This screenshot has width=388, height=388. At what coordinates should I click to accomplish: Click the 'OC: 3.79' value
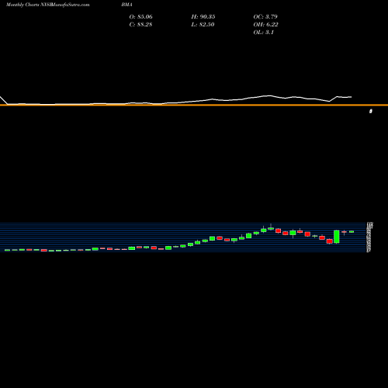pyautogui.click(x=265, y=17)
